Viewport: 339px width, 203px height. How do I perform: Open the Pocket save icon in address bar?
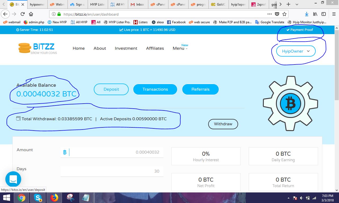coord(277,14)
